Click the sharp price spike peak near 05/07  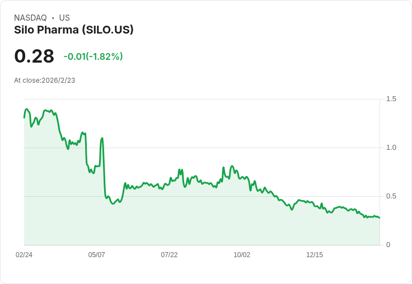(x=102, y=138)
